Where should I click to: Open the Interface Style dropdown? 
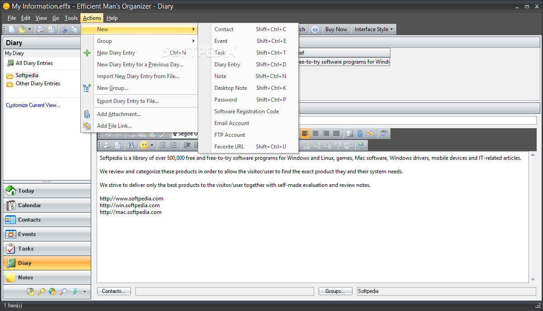click(x=374, y=29)
